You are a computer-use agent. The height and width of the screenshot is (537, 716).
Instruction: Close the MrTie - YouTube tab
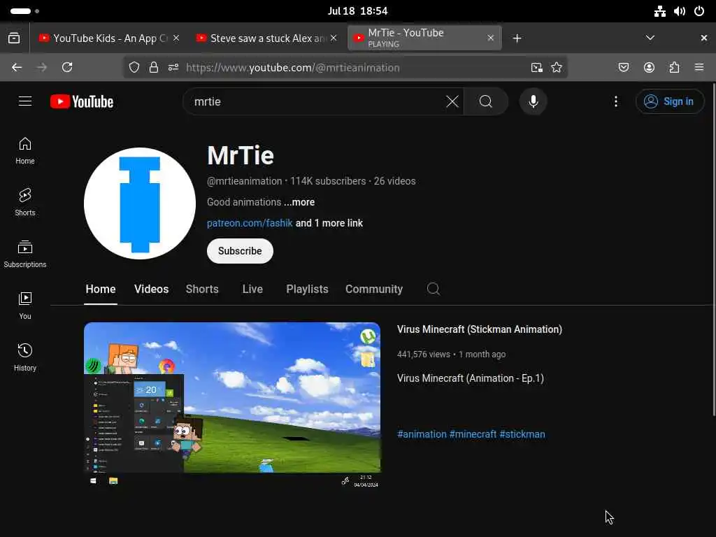click(x=490, y=38)
